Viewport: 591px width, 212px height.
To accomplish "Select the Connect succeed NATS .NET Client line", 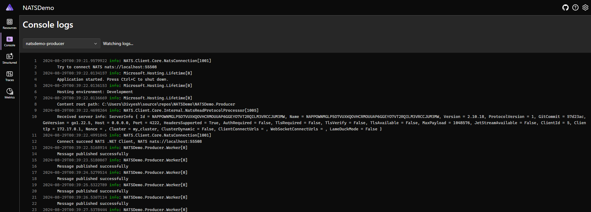I will coord(129,142).
